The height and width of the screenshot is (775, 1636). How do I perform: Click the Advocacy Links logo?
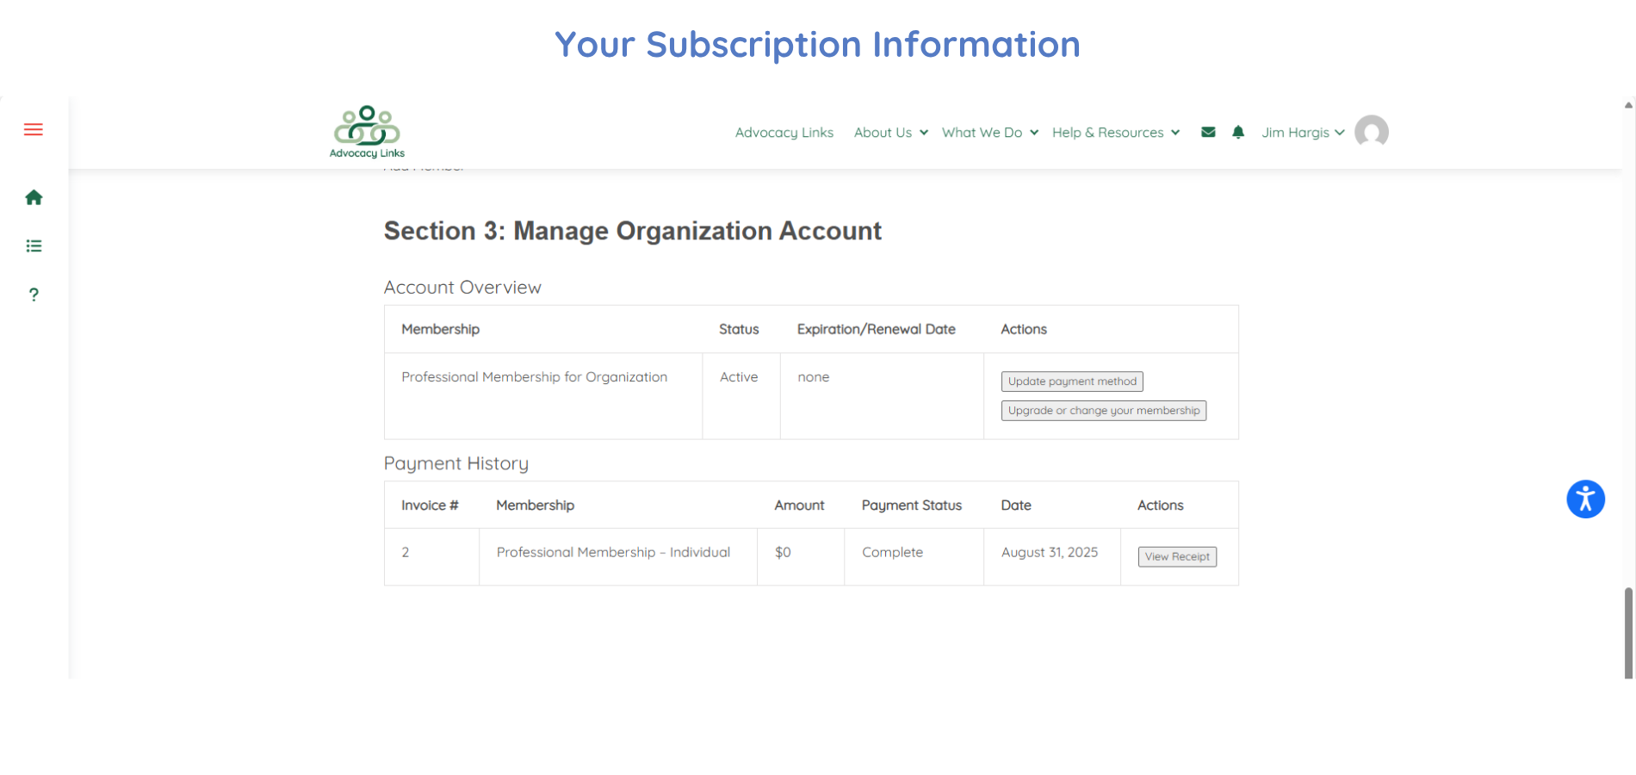[367, 132]
